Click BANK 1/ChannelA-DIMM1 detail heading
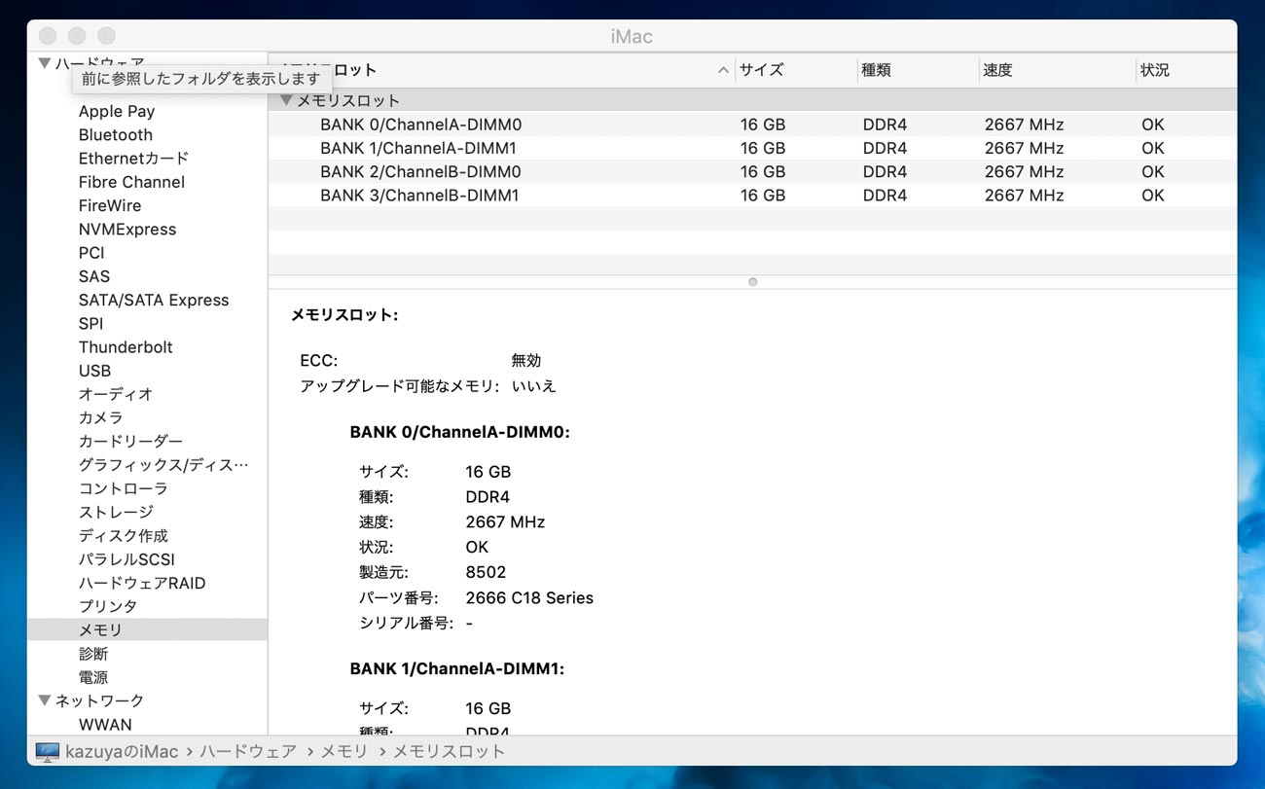Image resolution: width=1265 pixels, height=789 pixels. (x=457, y=668)
